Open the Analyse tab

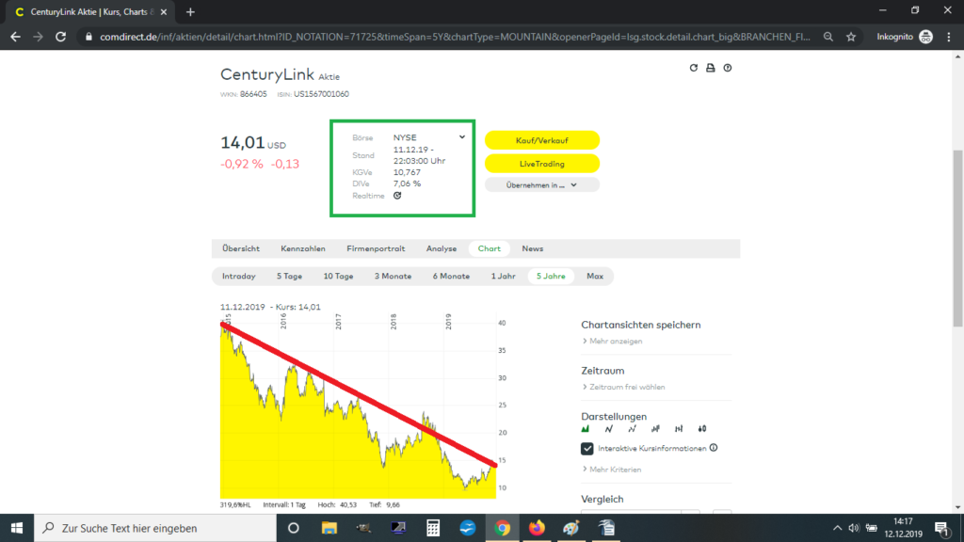click(x=442, y=248)
